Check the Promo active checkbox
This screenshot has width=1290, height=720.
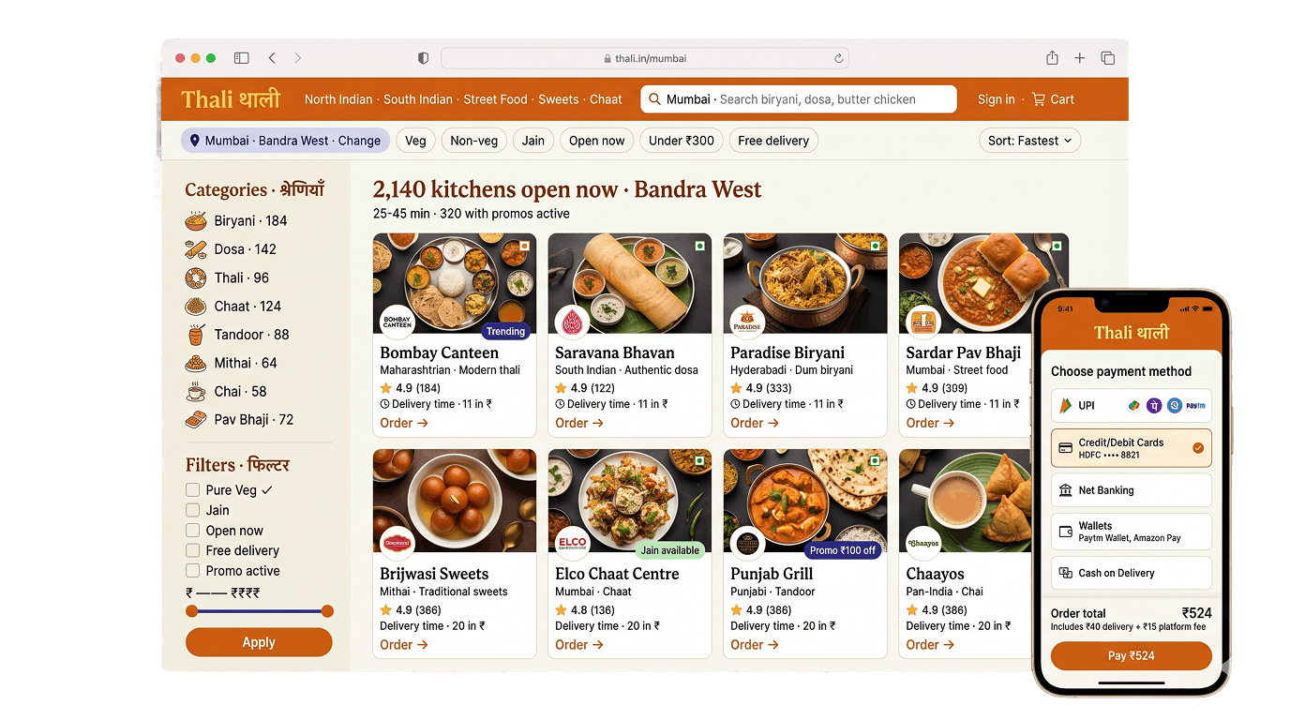[x=192, y=571]
